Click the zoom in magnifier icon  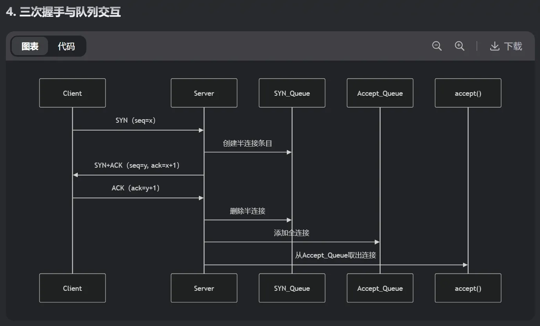click(x=460, y=46)
